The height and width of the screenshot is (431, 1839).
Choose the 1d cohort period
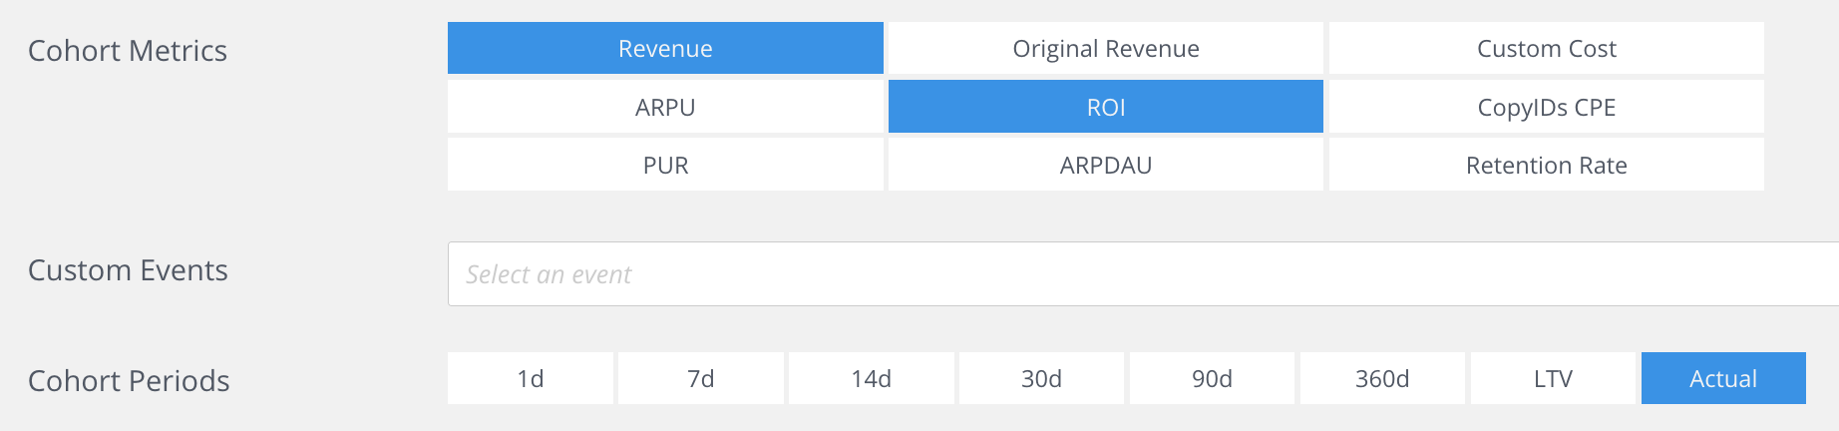click(531, 378)
